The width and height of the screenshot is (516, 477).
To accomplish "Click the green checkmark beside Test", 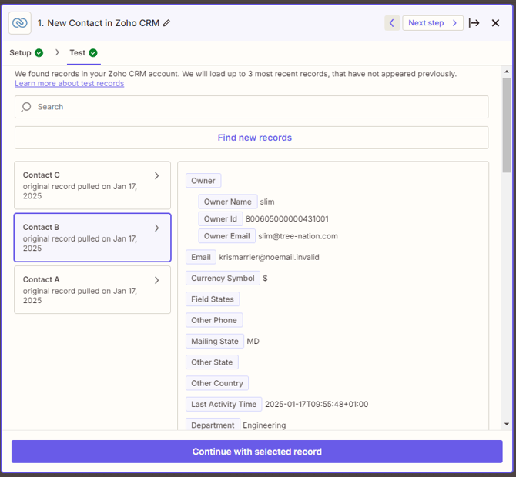I will 93,52.
